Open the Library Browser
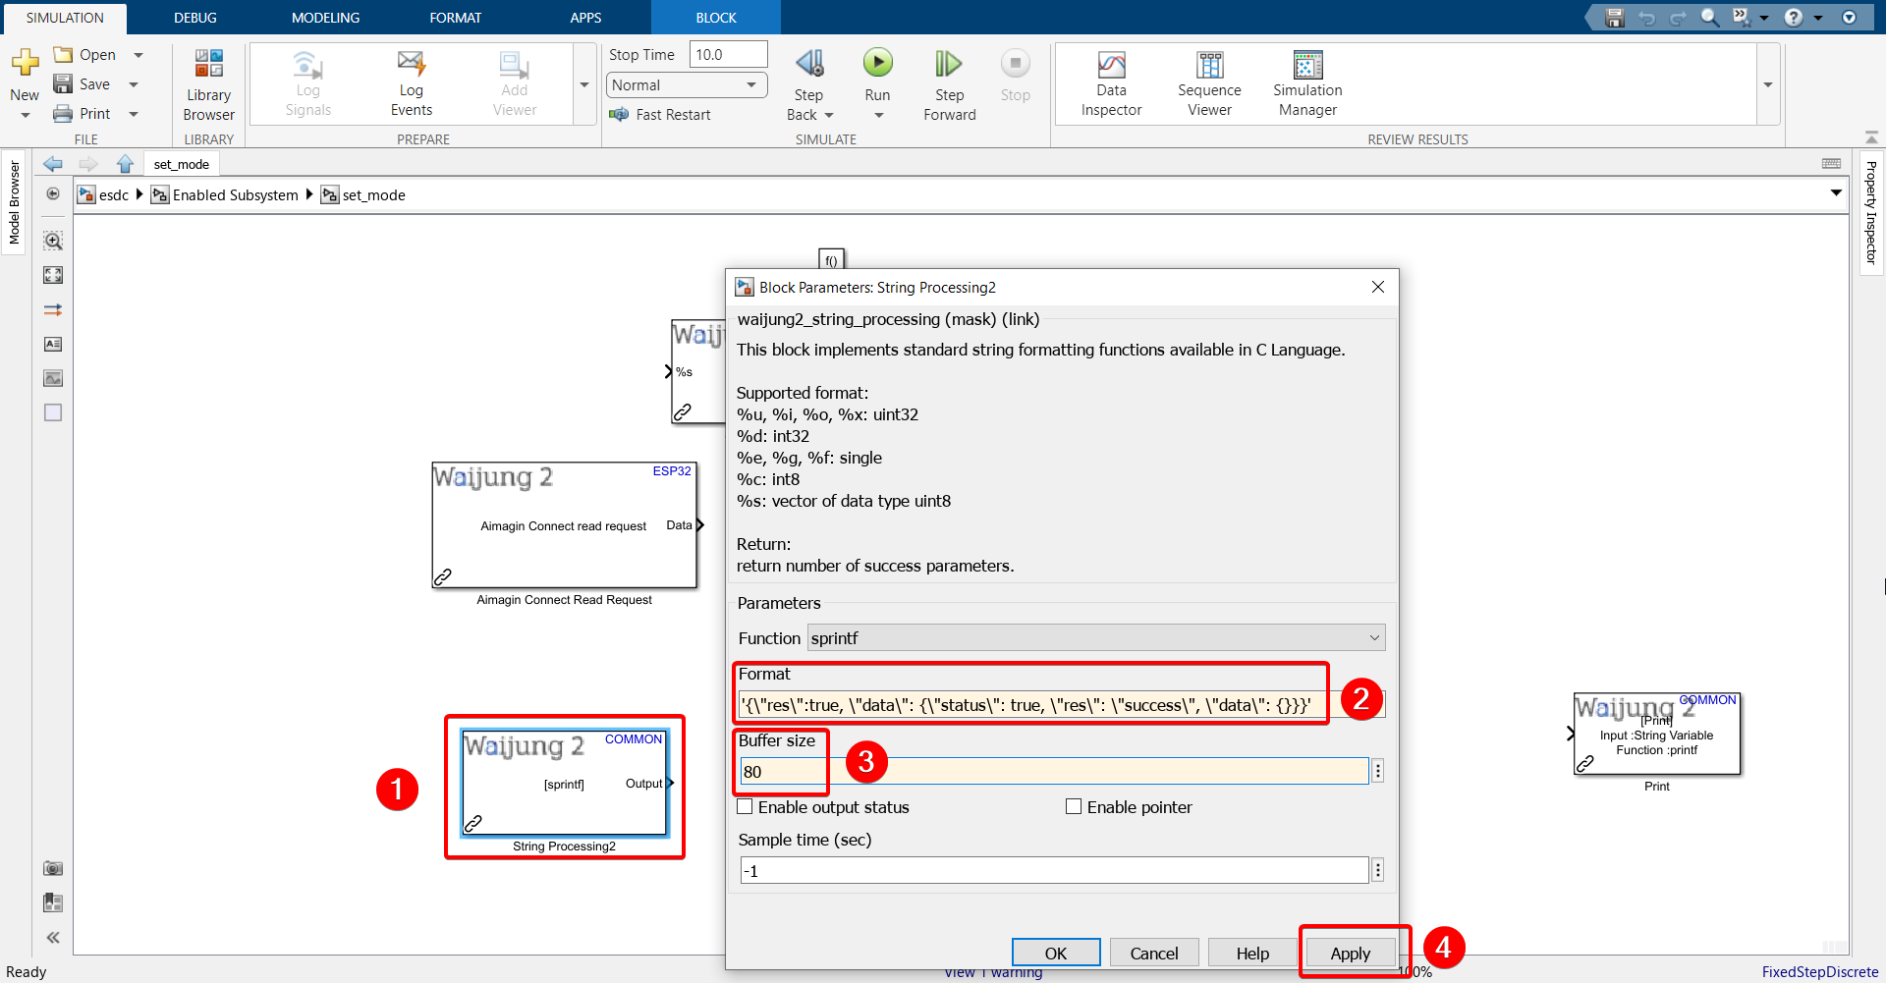 (208, 85)
